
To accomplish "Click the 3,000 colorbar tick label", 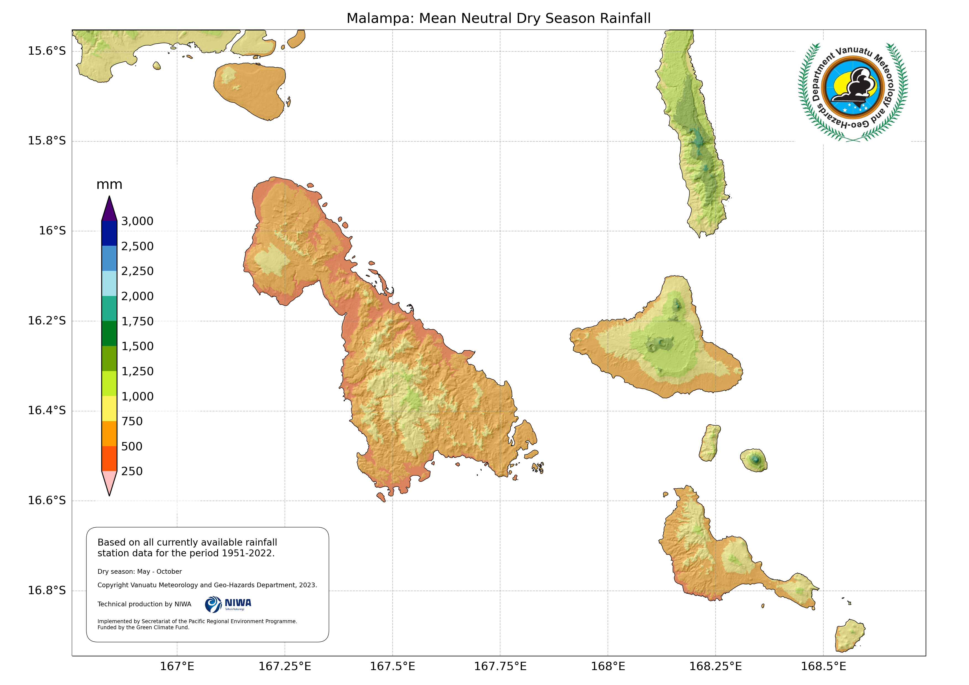I will [x=137, y=221].
